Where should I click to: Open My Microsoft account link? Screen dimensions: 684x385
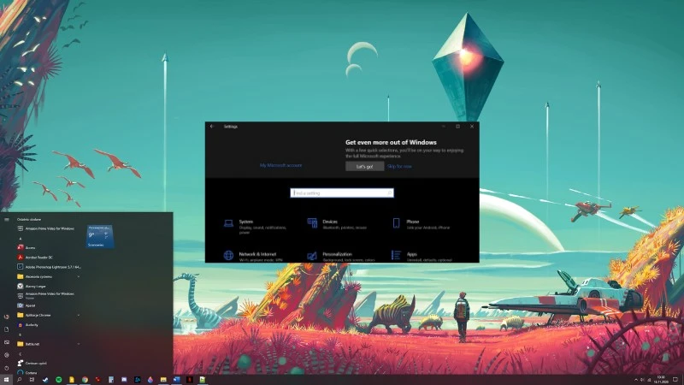click(x=280, y=165)
